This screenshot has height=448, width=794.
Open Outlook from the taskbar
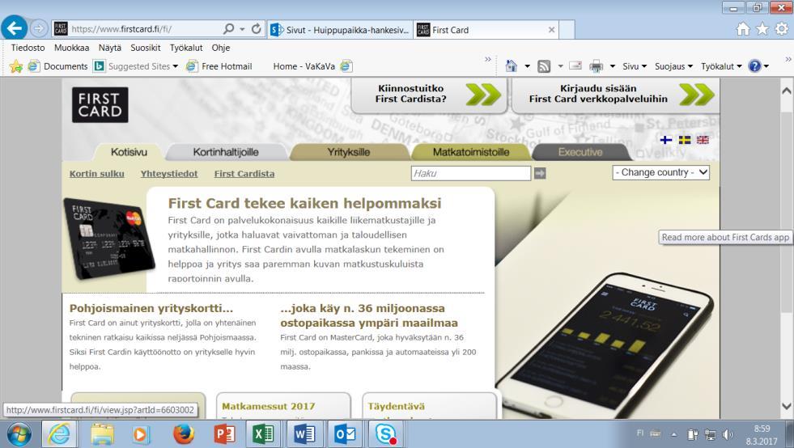[345, 433]
